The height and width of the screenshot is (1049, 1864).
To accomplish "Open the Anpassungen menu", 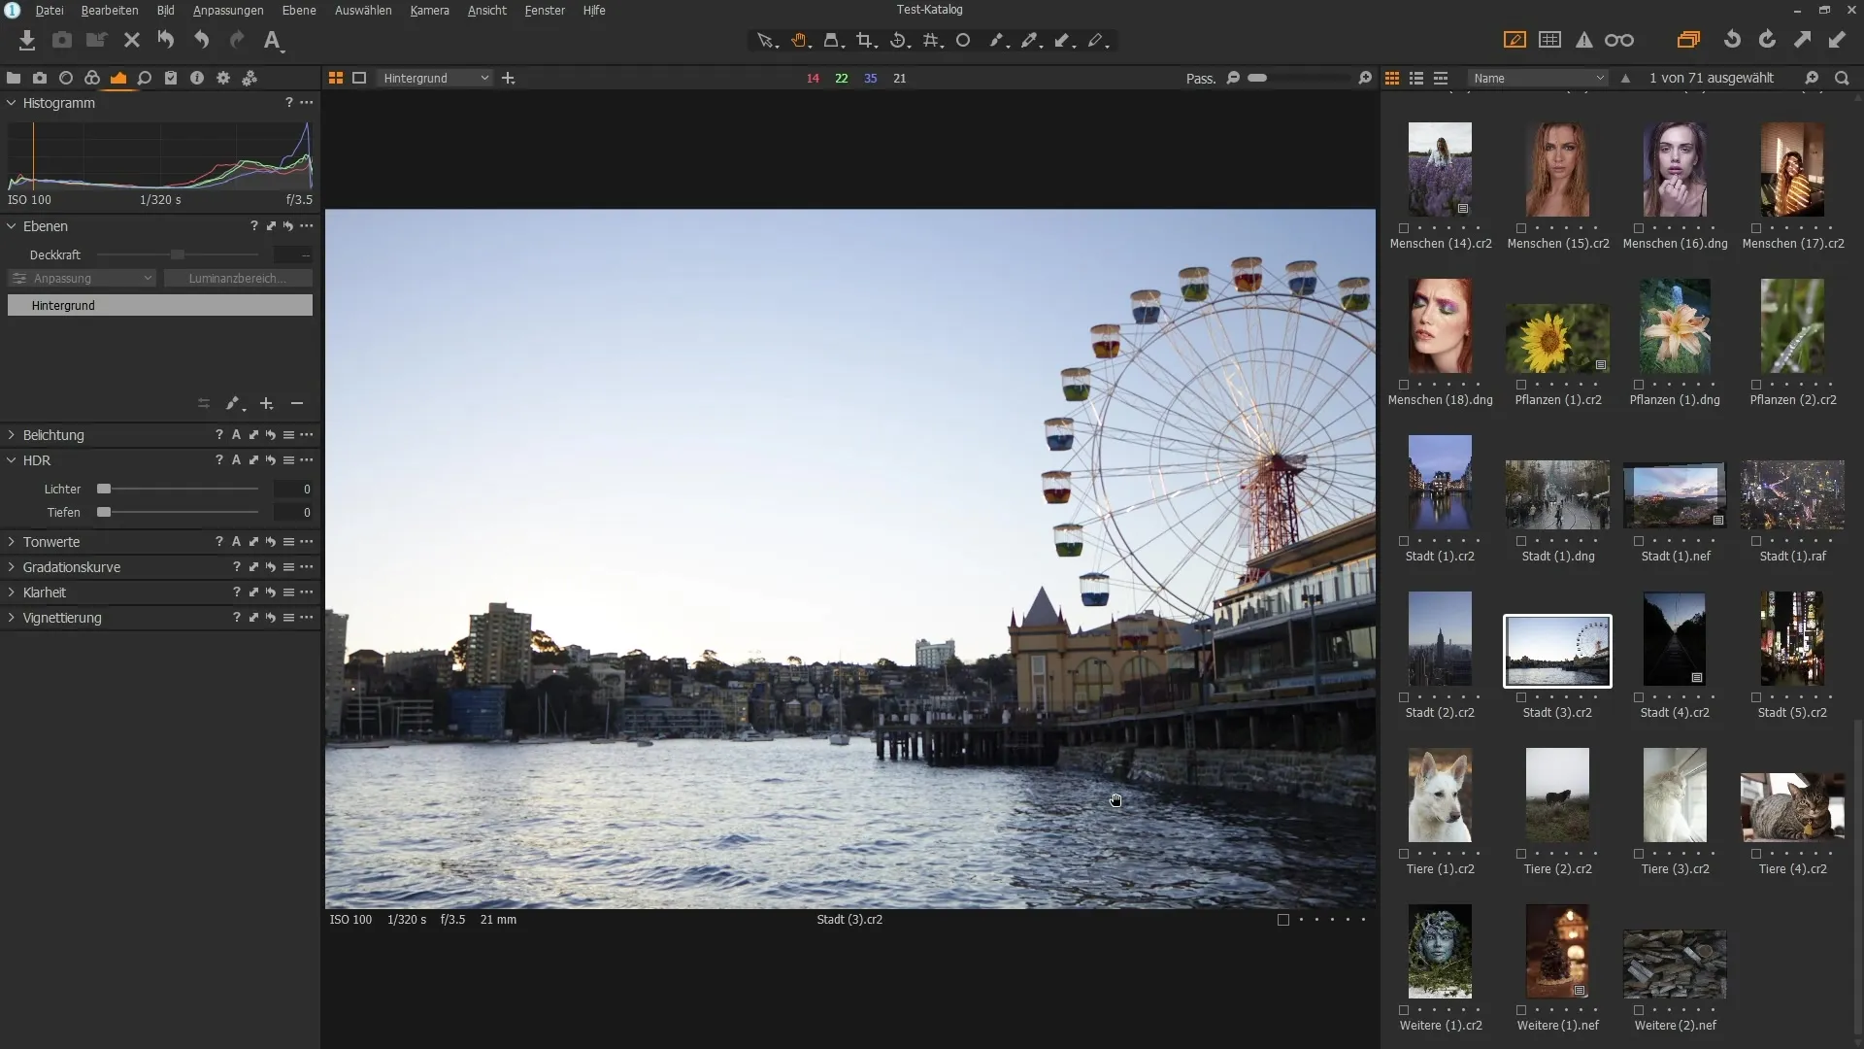I will 228,11.
